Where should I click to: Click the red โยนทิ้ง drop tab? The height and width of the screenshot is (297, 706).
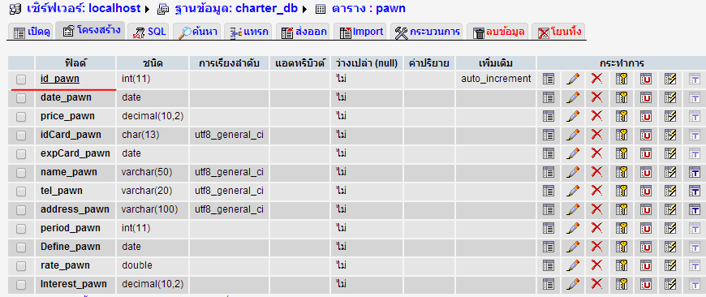(558, 32)
